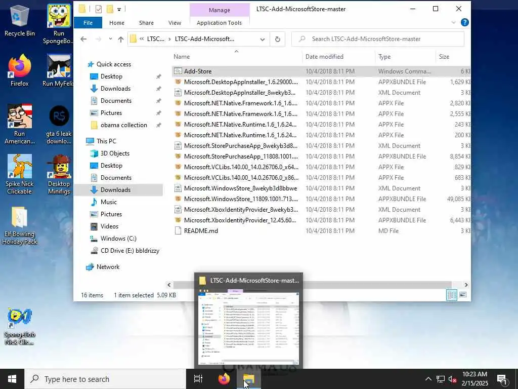Viewport: 518px width, 389px height.
Task: Open Recycle Bin desktop icon
Action: (19, 20)
